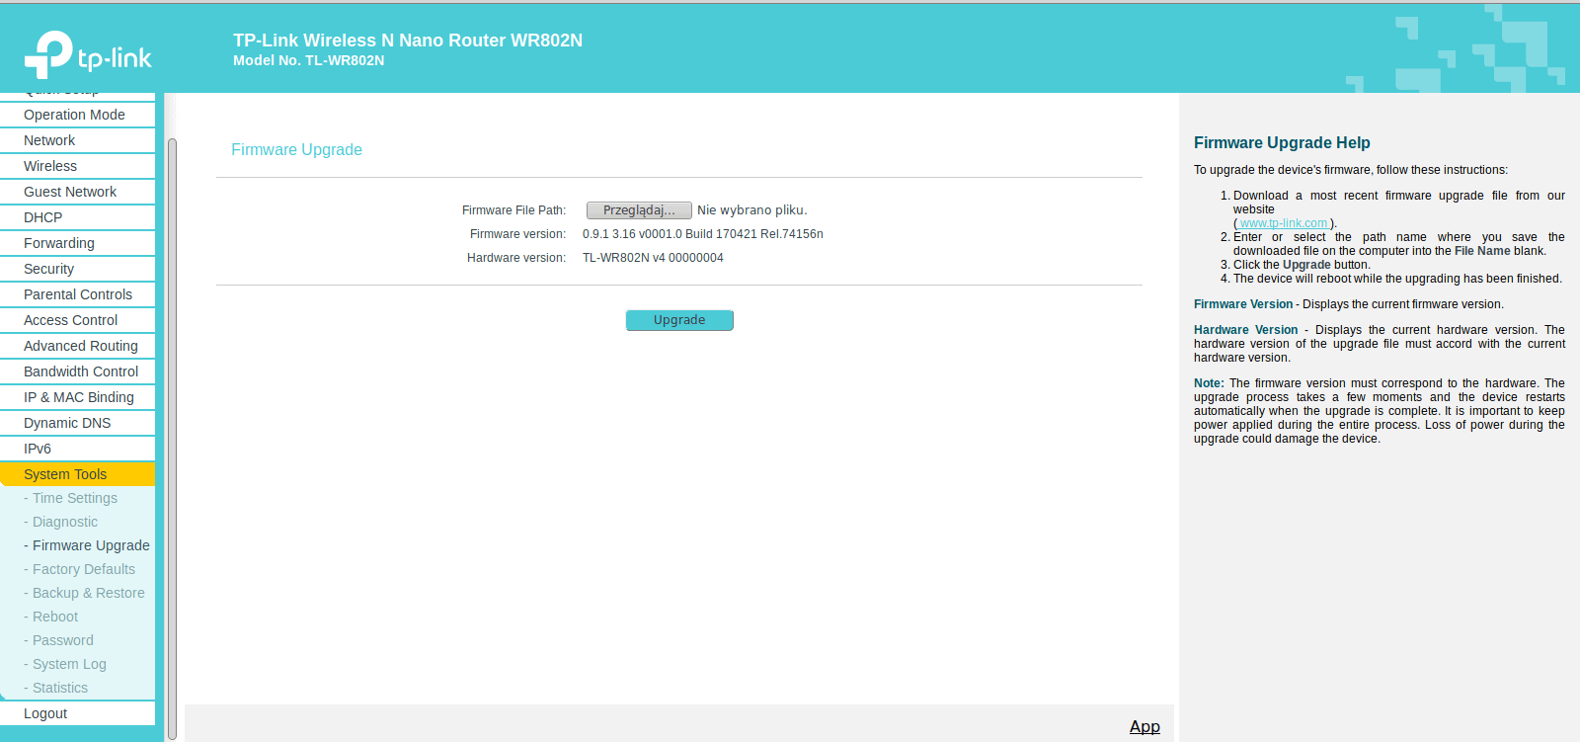Go to Guest Network section

point(77,192)
